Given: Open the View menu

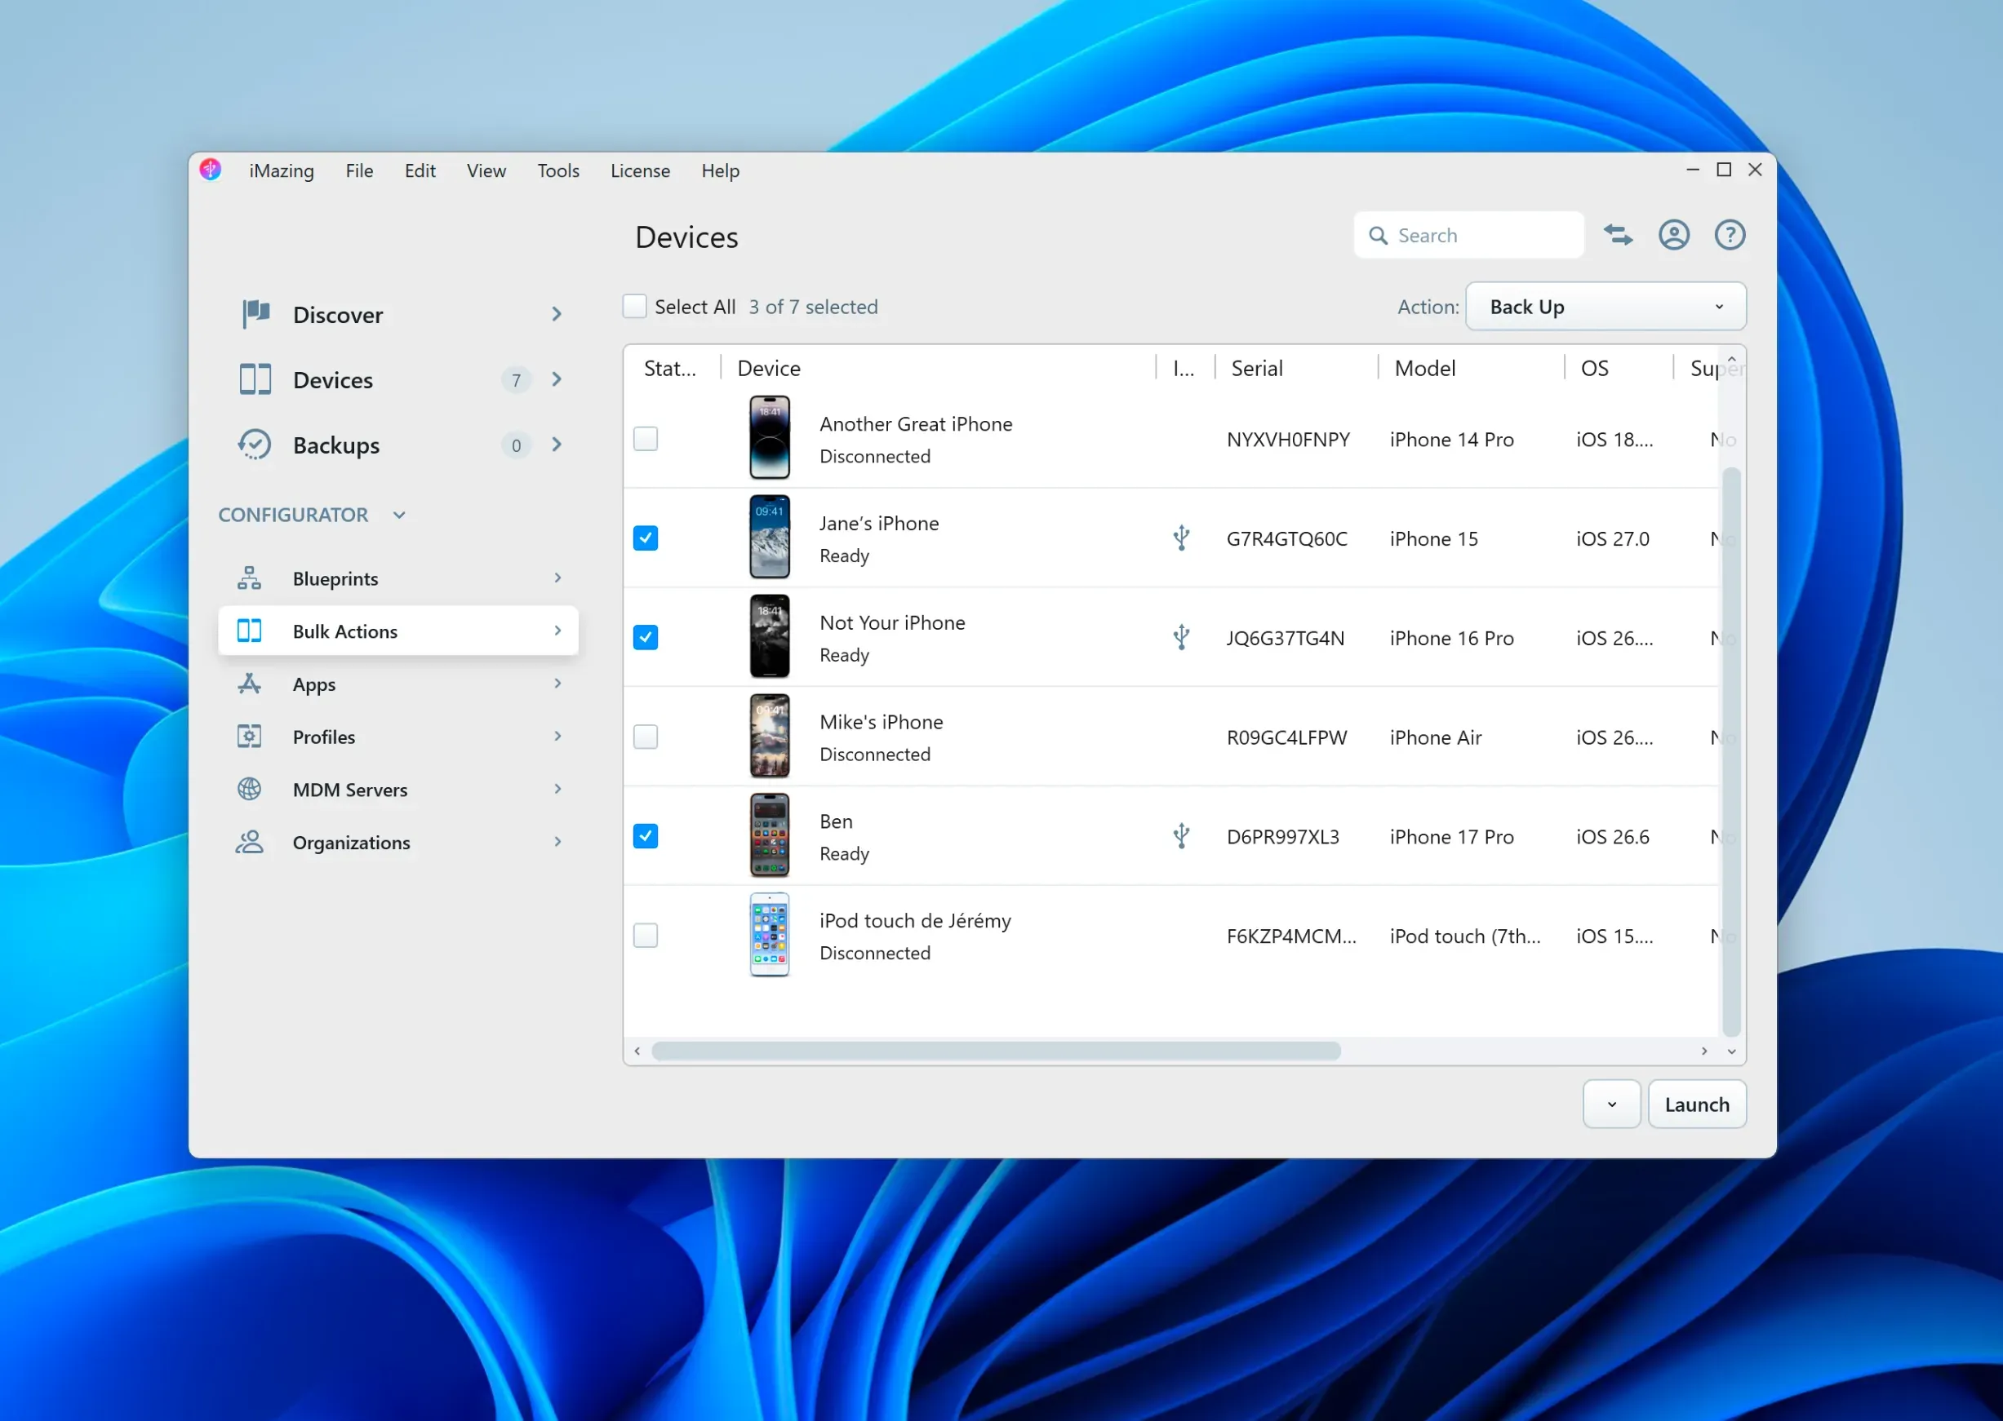Looking at the screenshot, I should click(x=486, y=170).
